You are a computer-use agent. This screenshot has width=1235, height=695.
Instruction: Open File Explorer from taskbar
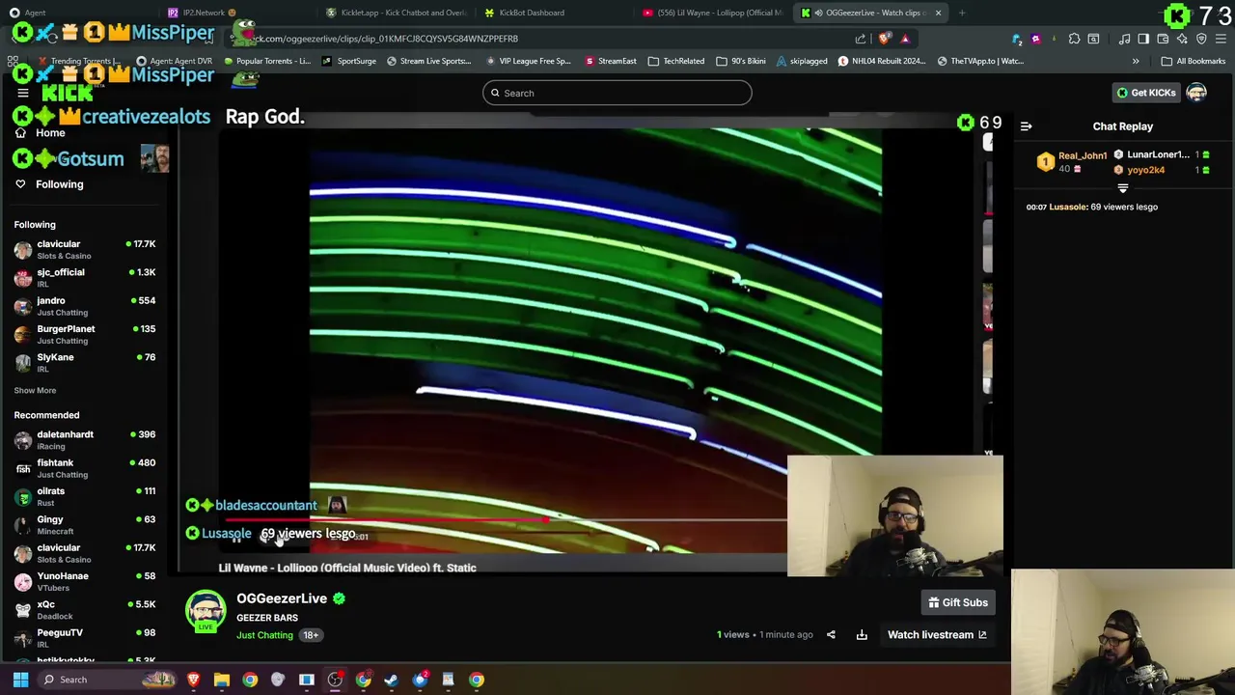[222, 680]
